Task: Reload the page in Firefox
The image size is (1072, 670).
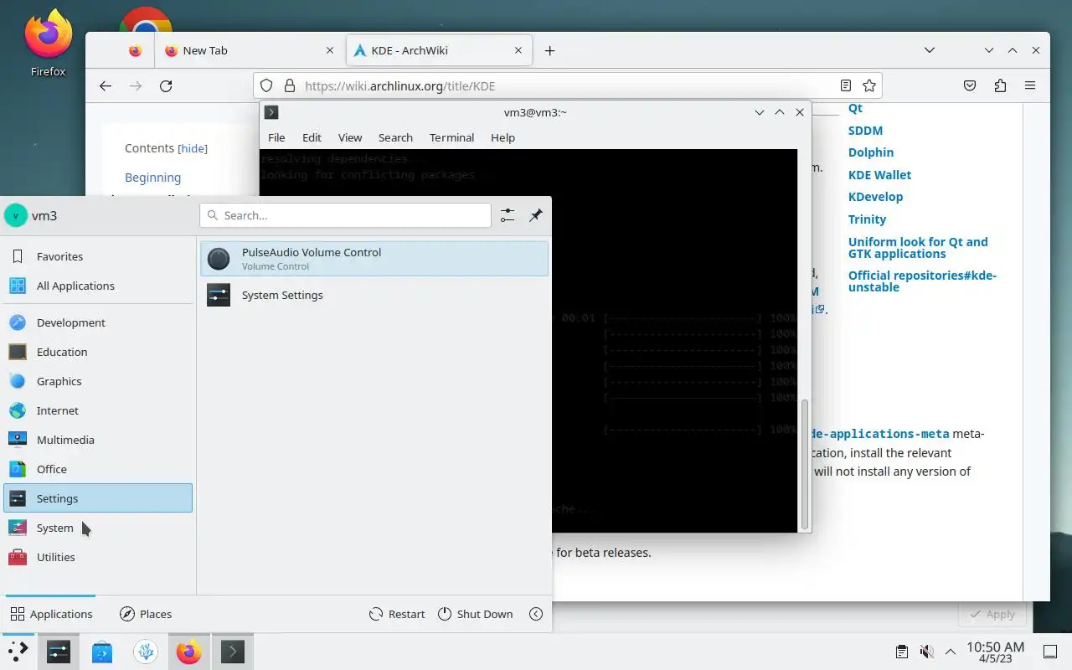Action: [166, 85]
